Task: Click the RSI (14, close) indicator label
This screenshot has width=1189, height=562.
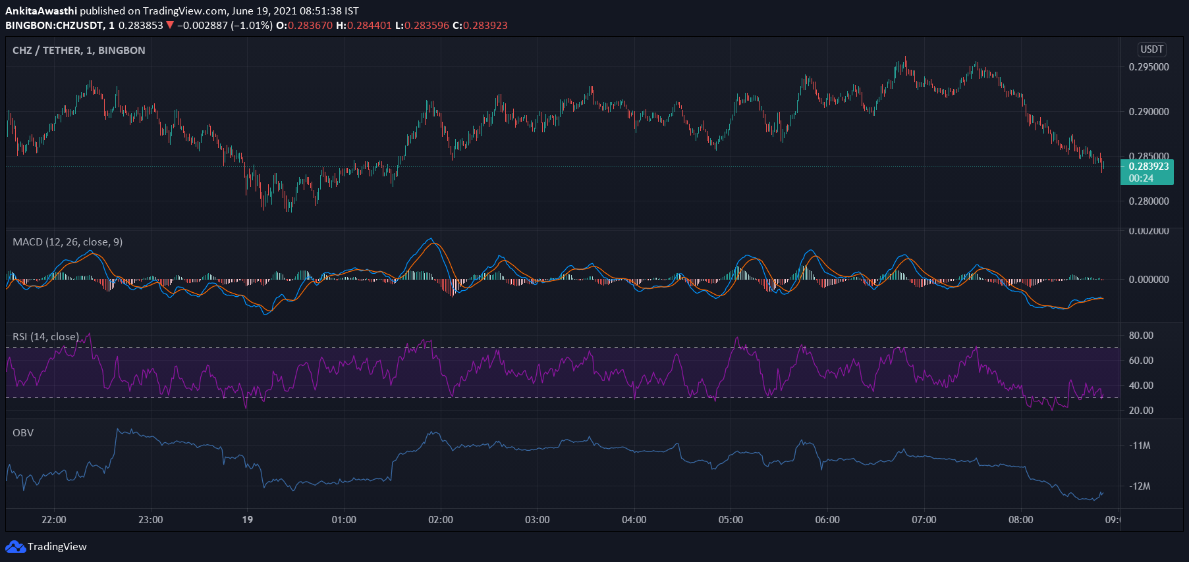Action: (45, 337)
